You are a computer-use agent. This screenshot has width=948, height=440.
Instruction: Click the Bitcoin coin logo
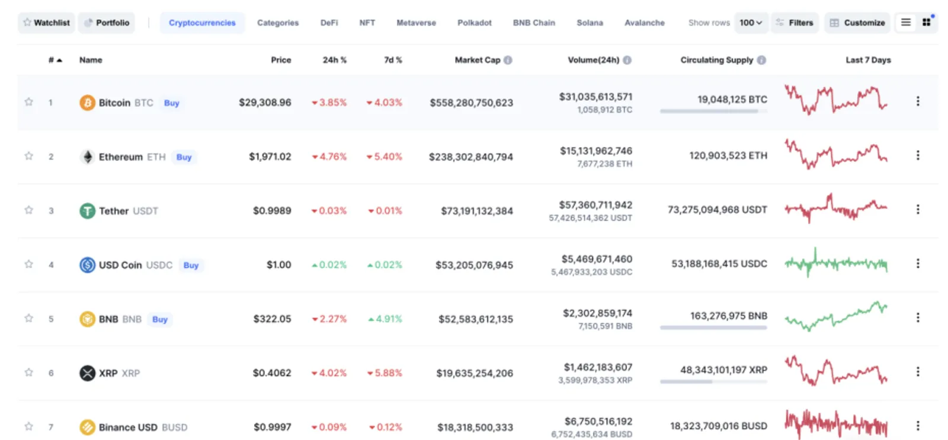(87, 103)
